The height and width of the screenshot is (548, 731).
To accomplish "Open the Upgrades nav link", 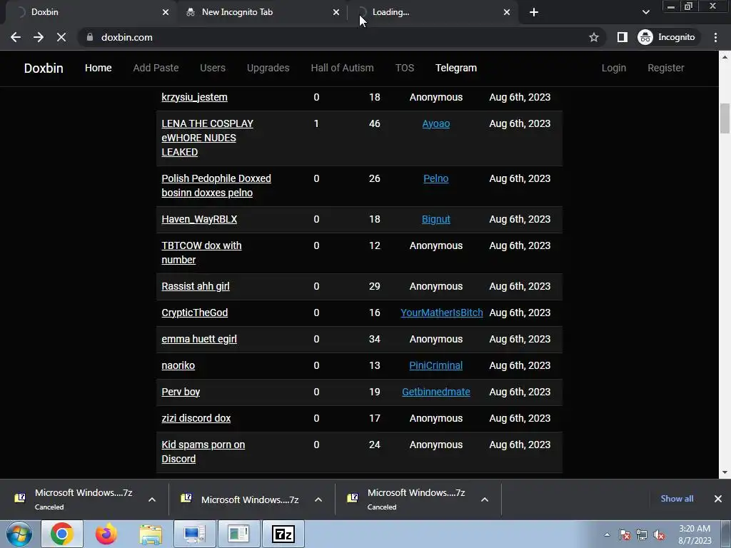I will [268, 68].
